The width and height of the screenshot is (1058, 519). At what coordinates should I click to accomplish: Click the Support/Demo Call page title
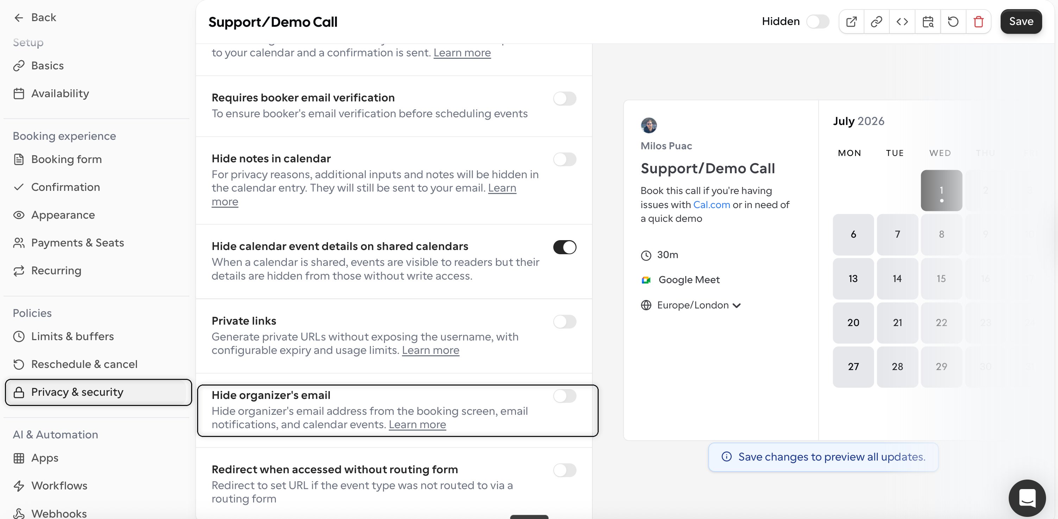tap(273, 22)
